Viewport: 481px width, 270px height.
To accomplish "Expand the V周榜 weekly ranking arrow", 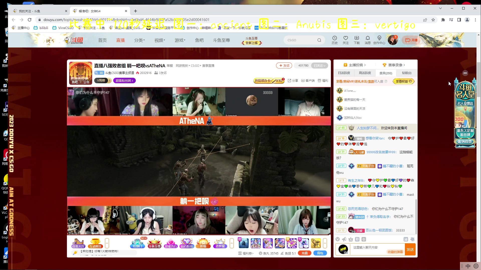I will [109, 80].
